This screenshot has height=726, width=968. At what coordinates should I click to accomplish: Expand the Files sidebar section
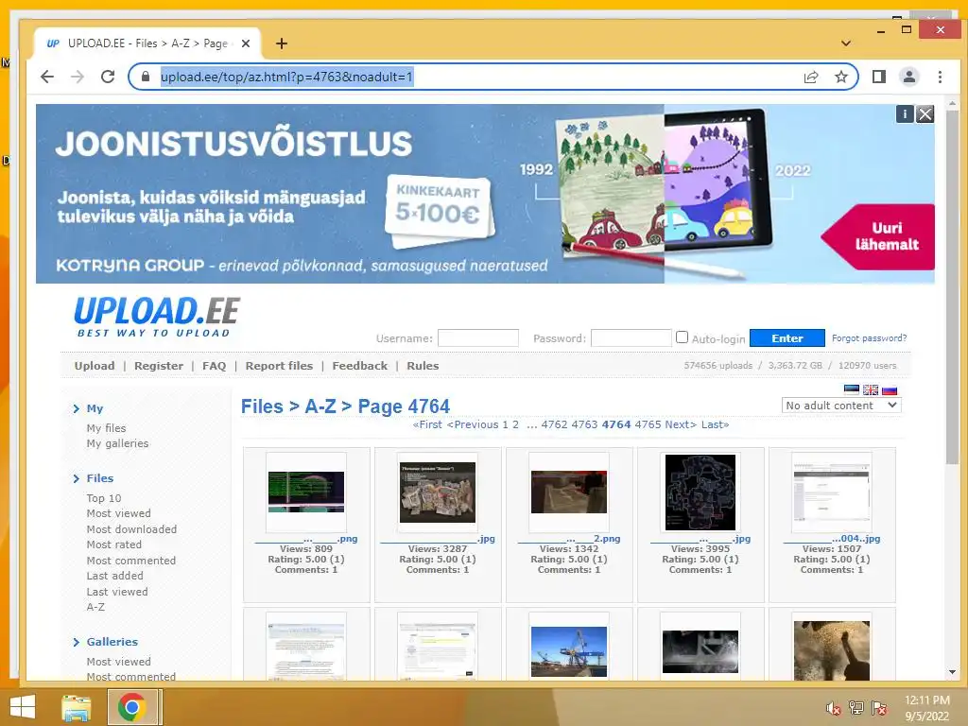[x=100, y=478]
